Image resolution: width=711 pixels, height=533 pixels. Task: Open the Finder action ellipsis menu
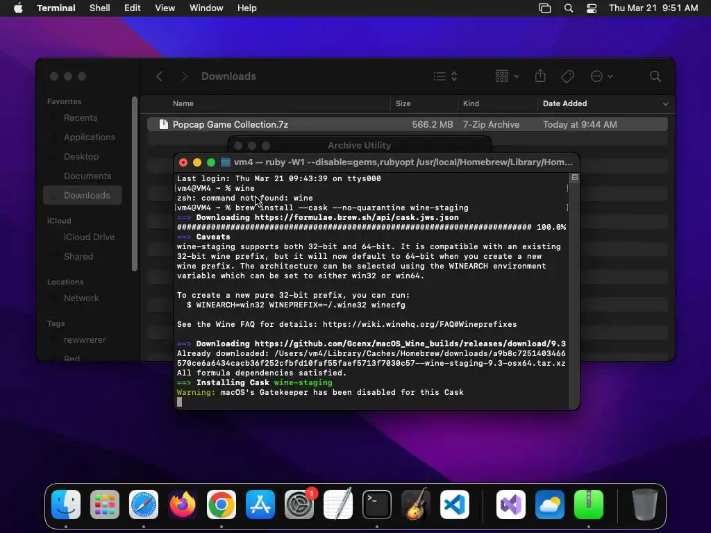[x=602, y=76]
